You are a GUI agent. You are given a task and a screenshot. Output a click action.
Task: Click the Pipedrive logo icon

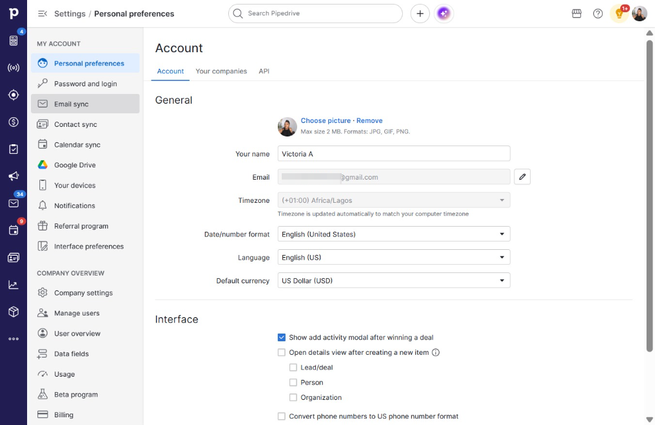(14, 13)
